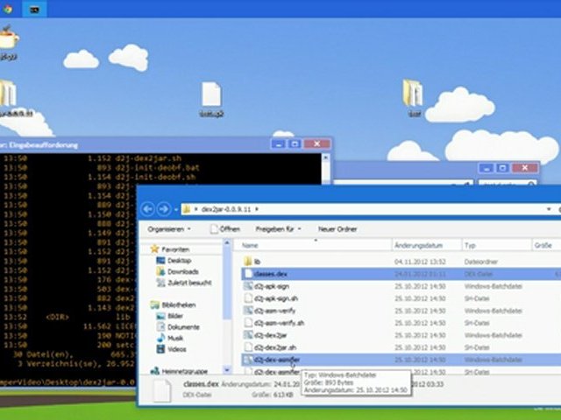Click the Neuer Ordner button
The image size is (561, 420).
pos(337,228)
